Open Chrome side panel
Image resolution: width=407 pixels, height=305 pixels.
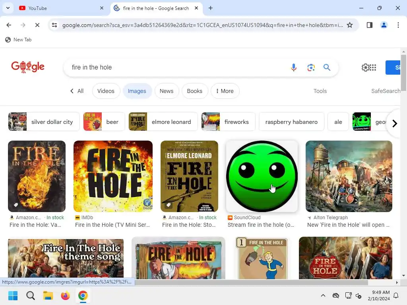(x=369, y=25)
